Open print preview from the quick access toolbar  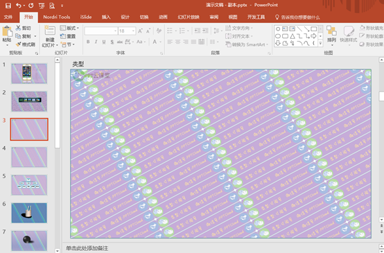(52, 6)
